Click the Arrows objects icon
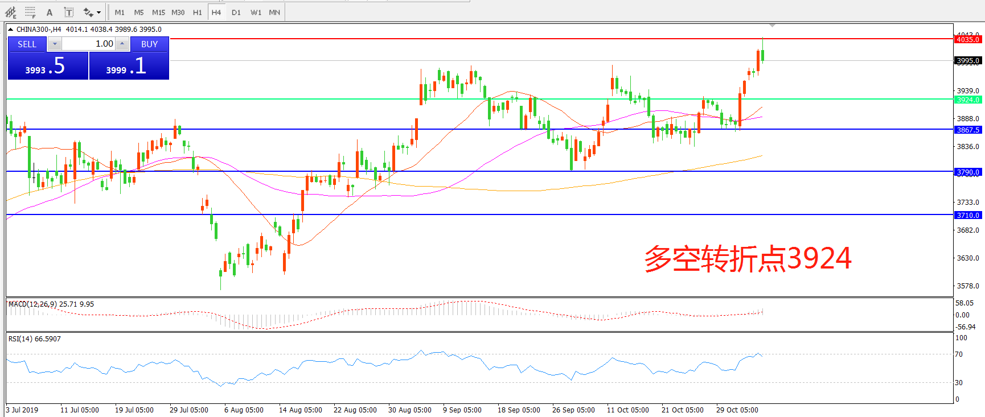985x417 pixels. (88, 12)
